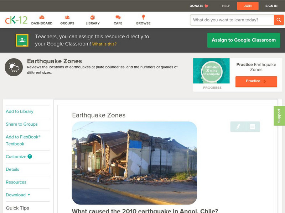Viewport: 285px width, 213px height.
Task: Click Assign to Google Classroom
Action: (x=244, y=40)
